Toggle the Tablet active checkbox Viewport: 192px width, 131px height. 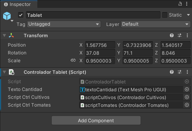[21, 15]
